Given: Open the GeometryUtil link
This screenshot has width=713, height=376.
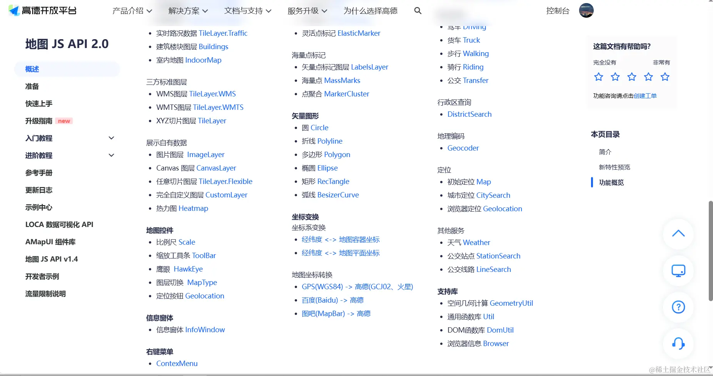Looking at the screenshot, I should tap(511, 303).
